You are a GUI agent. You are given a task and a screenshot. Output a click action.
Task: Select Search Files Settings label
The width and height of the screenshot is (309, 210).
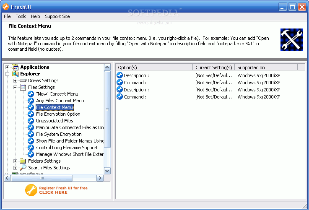coord(49,168)
